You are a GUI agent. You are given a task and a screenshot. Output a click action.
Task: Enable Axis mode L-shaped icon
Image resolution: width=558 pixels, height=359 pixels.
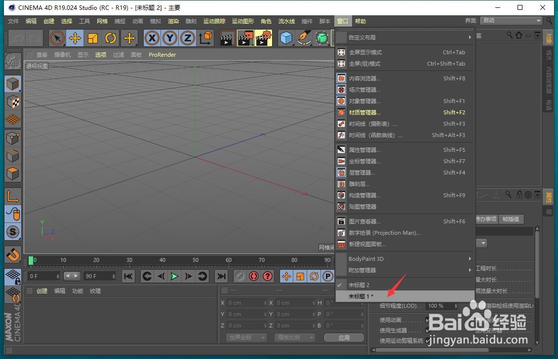(13, 196)
